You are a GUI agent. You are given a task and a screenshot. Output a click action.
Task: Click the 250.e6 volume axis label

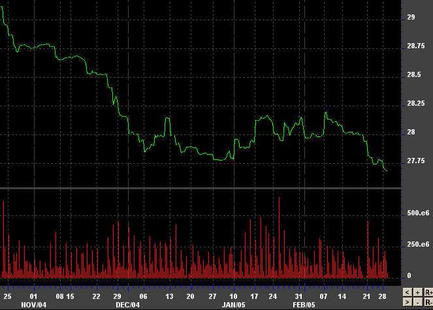point(417,245)
